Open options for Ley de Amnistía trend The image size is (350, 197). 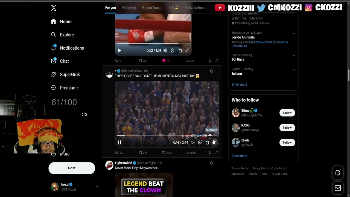coord(293,33)
